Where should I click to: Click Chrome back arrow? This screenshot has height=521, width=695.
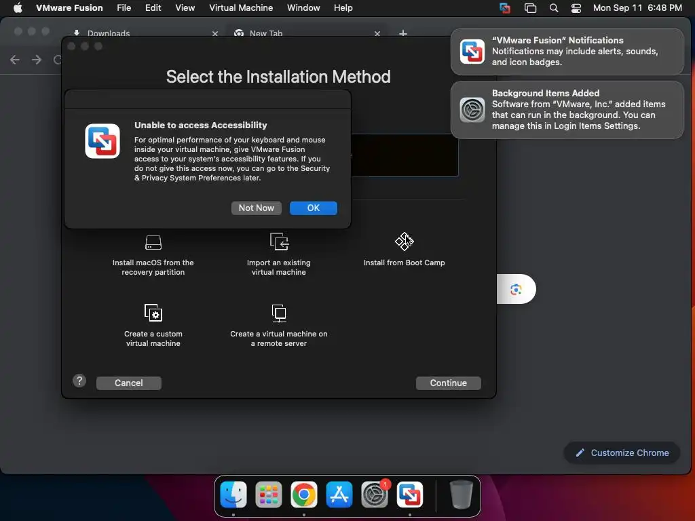(x=15, y=60)
